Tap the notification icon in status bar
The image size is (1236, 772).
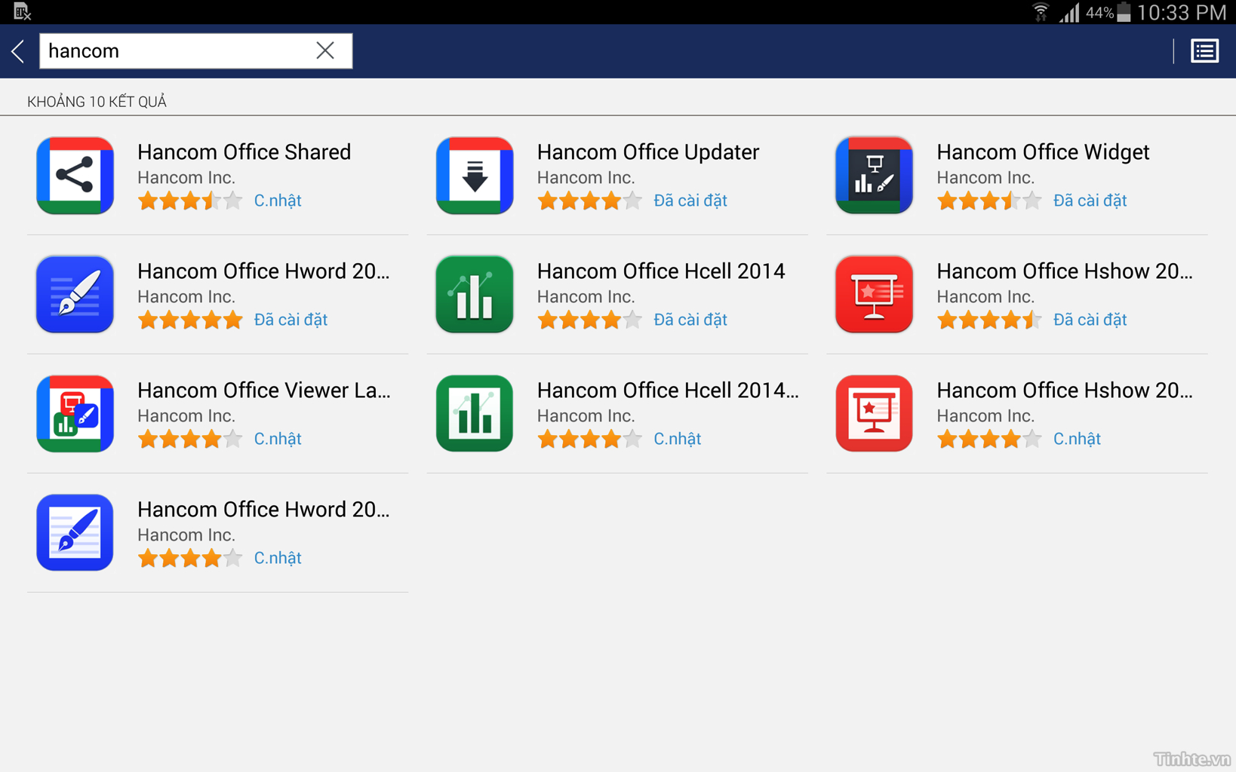coord(22,11)
